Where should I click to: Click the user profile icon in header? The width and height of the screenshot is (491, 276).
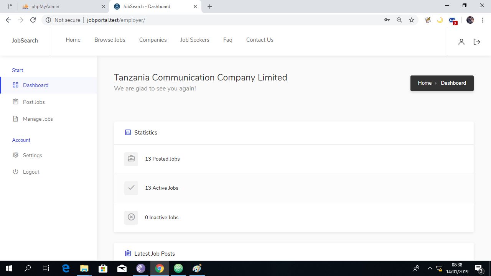tap(461, 42)
